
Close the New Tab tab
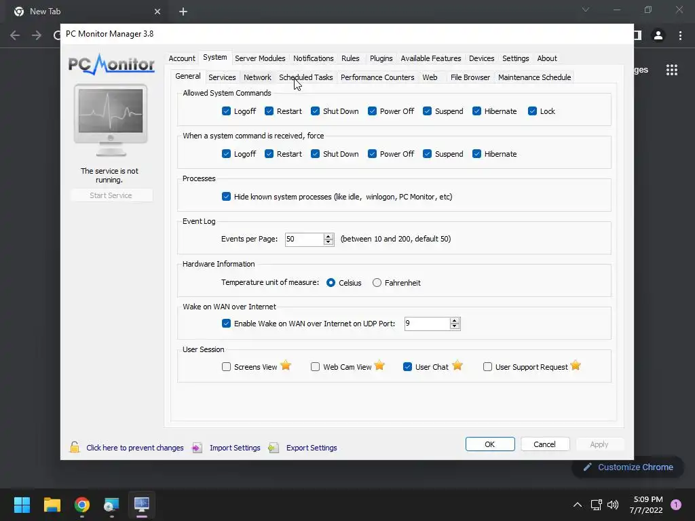[x=157, y=12]
